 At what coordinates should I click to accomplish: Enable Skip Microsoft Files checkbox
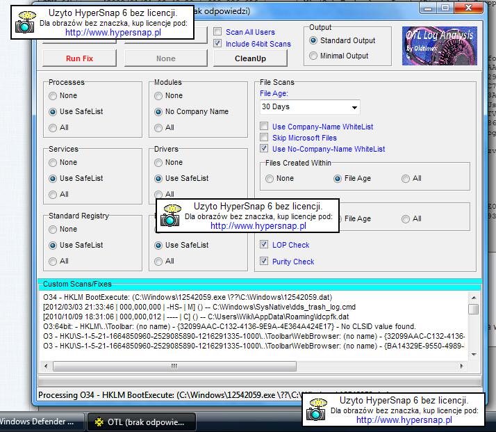pos(264,137)
